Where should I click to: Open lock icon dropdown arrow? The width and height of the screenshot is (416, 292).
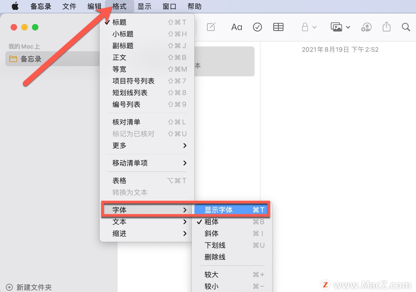click(x=315, y=27)
